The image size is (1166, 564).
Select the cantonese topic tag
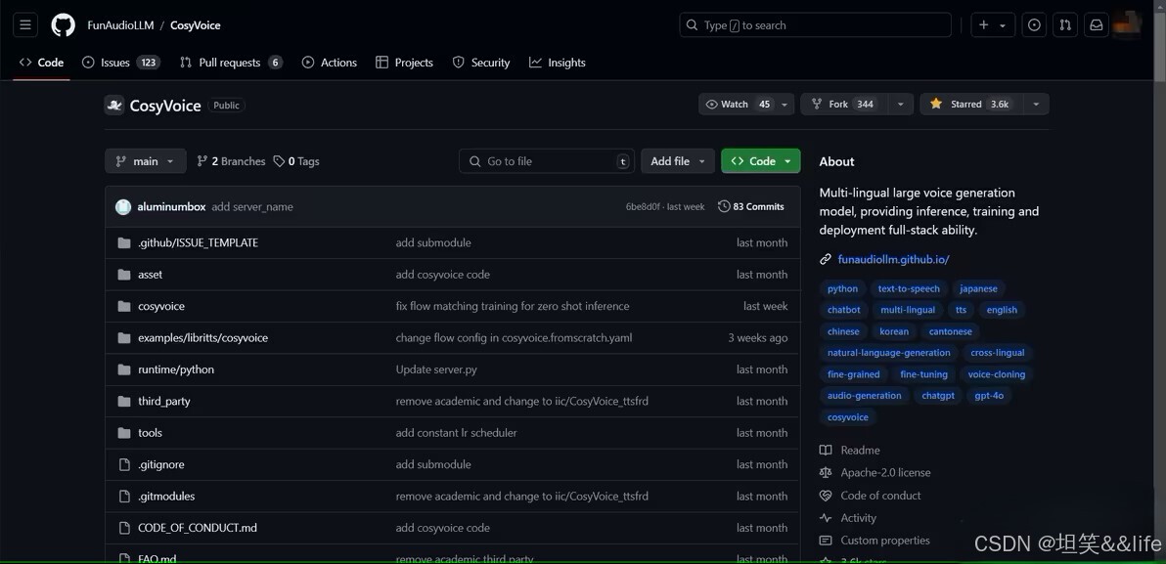click(951, 331)
